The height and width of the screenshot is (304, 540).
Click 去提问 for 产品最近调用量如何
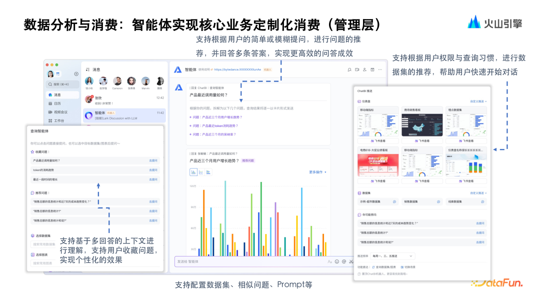tap(153, 160)
